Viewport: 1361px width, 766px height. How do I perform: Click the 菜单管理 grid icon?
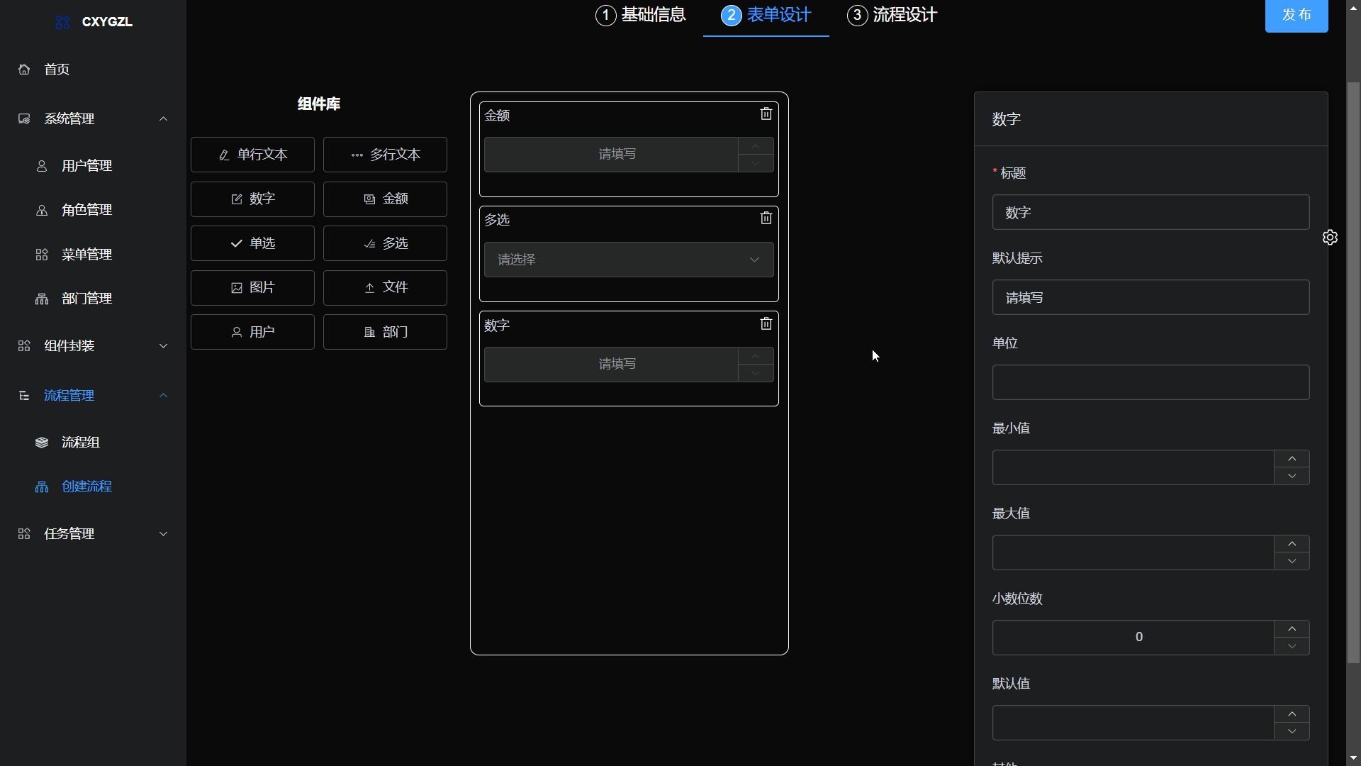42,255
